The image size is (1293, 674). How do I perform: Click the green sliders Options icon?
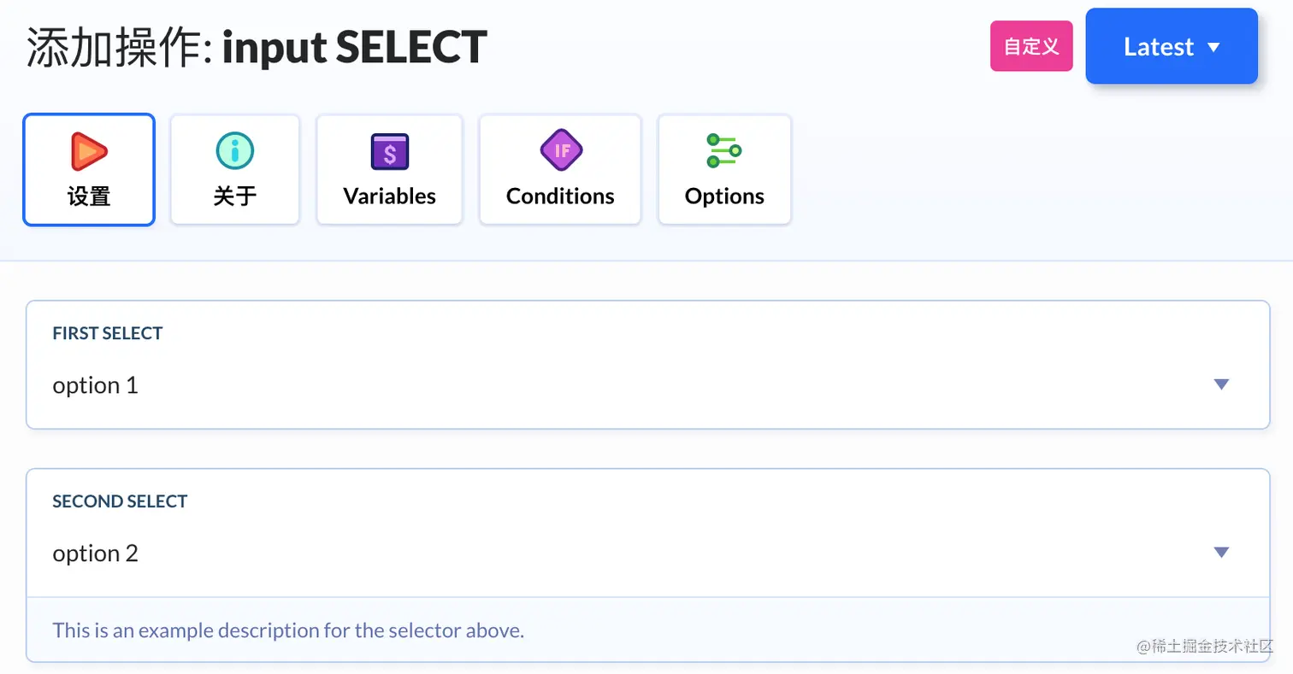(723, 151)
